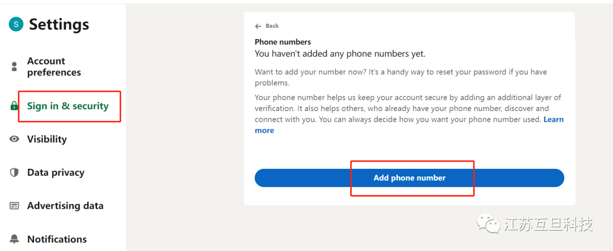The width and height of the screenshot is (613, 251).
Task: Click the Back arrow icon
Action: (x=258, y=26)
